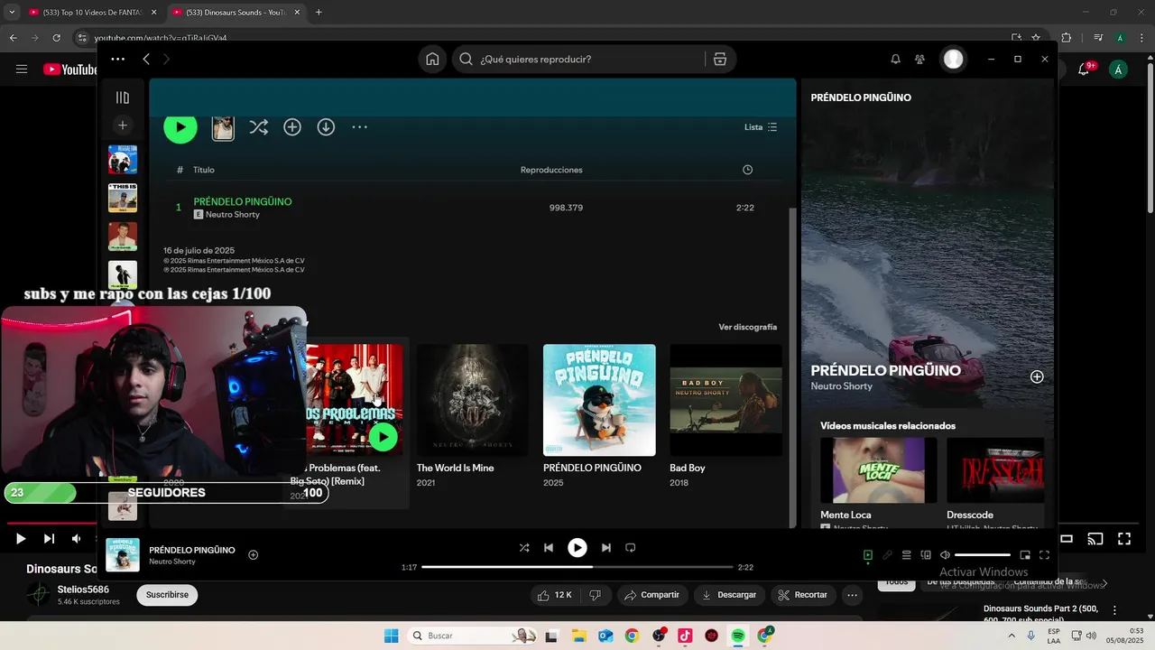This screenshot has height=650, width=1155.
Task: Open the Spotify profile avatar menu
Action: pos(953,59)
